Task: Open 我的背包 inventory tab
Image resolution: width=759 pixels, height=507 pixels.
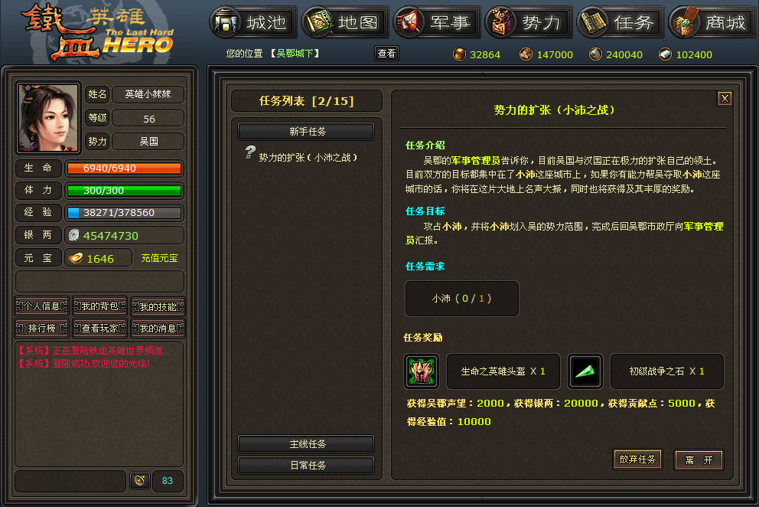Action: tap(99, 306)
